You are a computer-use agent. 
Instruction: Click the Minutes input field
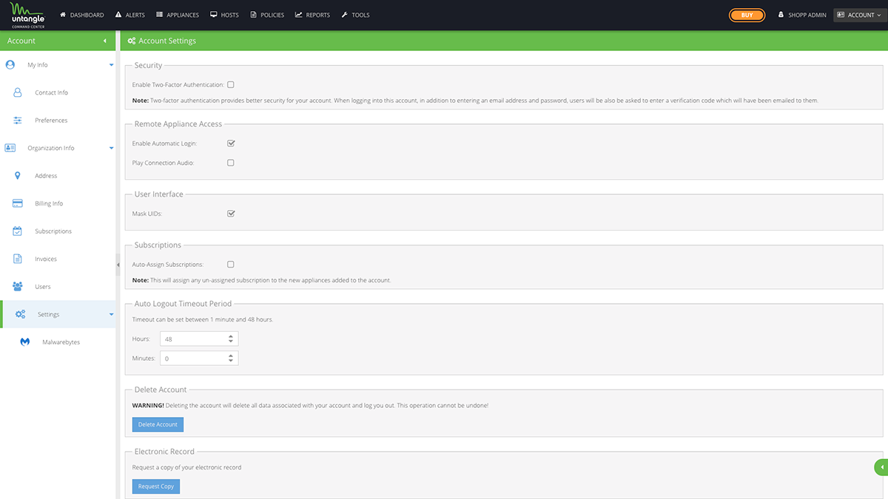(x=193, y=359)
